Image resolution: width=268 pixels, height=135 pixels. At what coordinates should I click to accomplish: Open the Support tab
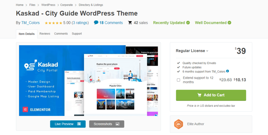(x=77, y=34)
